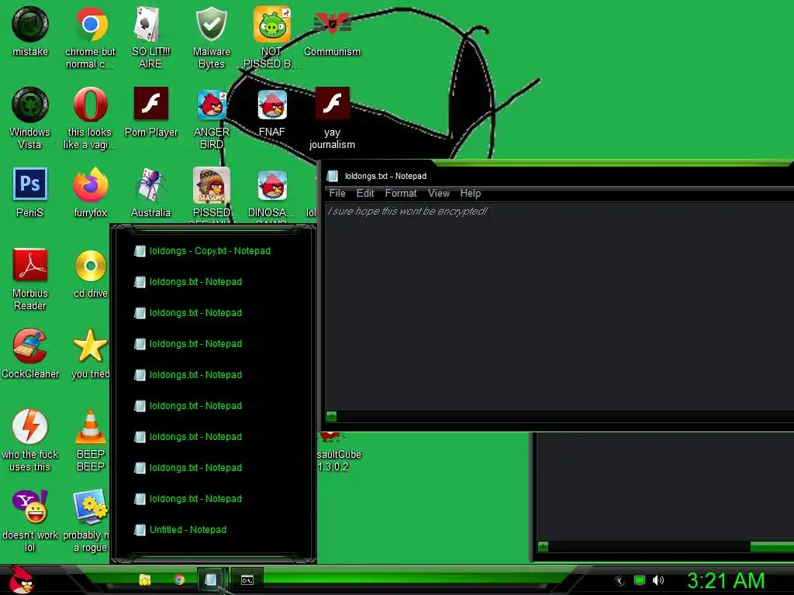This screenshot has width=794, height=595.
Task: Switch to the 'Untitled - Notepad' window
Action: [181, 530]
